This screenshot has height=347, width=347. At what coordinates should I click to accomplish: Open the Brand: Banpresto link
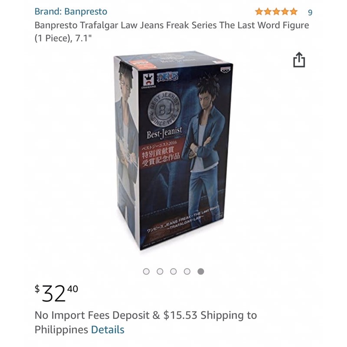(71, 12)
